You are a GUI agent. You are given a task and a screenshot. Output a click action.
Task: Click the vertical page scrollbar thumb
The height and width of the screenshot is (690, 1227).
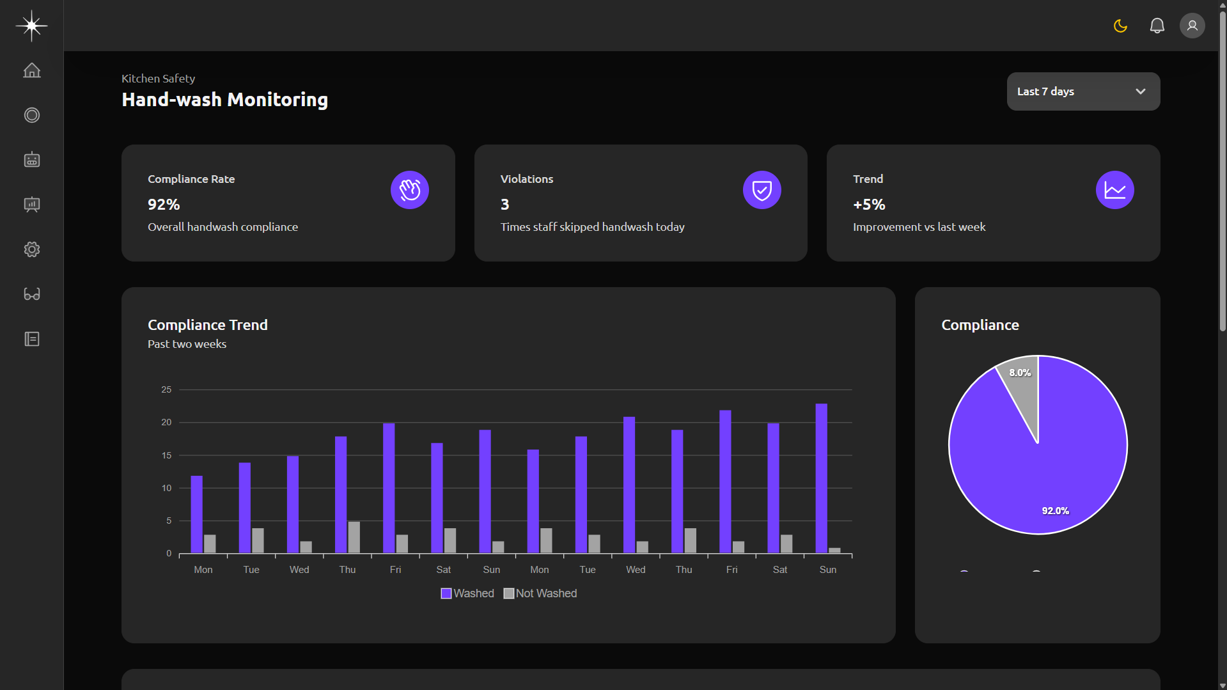[x=1222, y=166]
